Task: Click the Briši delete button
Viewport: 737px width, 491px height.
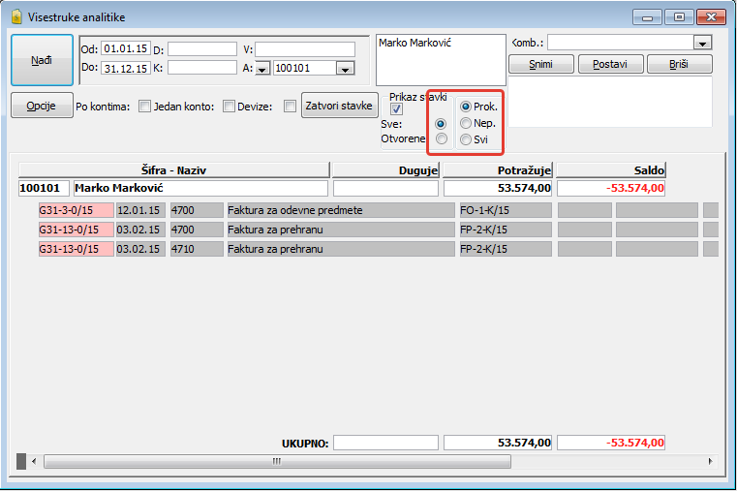Action: coord(678,64)
